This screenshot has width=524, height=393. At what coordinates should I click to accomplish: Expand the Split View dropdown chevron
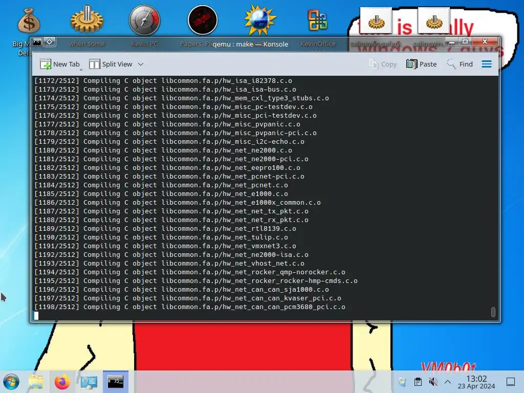(141, 64)
